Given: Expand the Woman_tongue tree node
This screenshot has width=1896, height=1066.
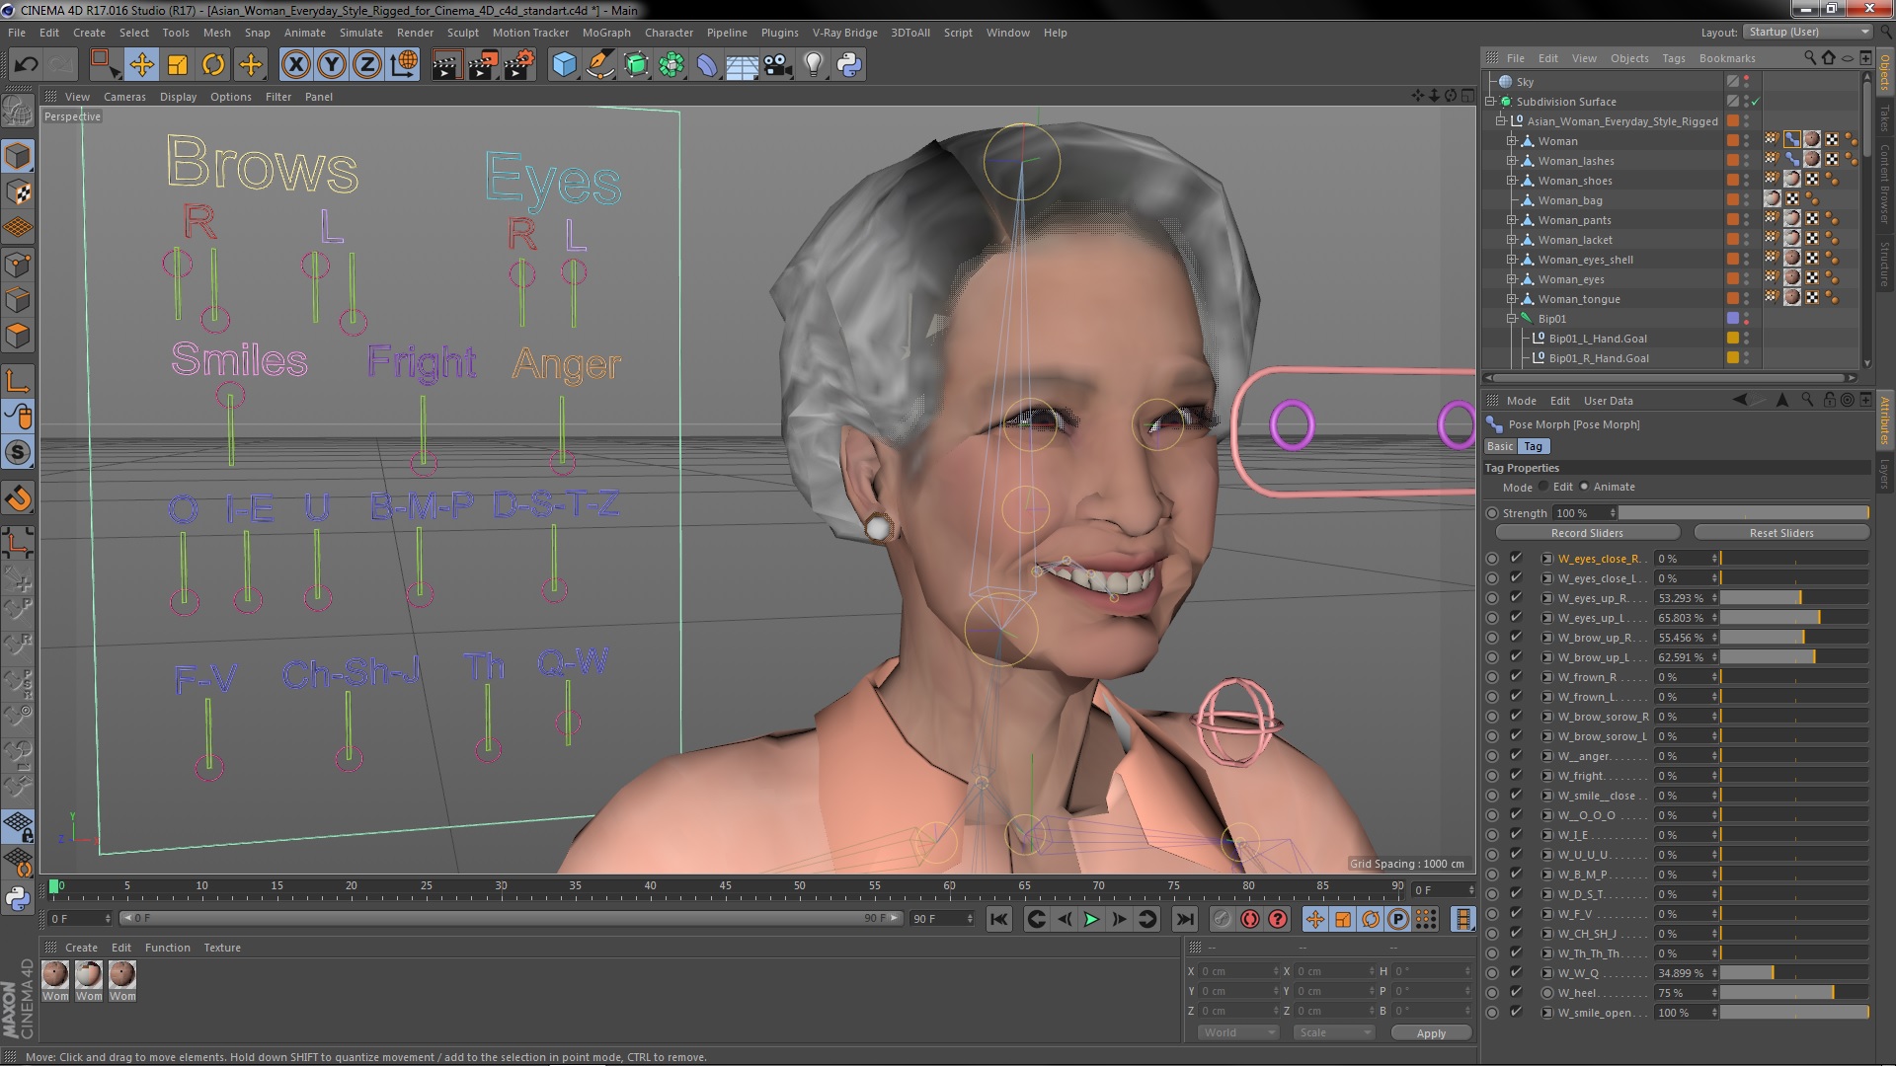Looking at the screenshot, I should pyautogui.click(x=1512, y=299).
